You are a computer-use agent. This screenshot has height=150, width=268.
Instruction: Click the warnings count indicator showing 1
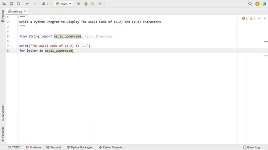pyautogui.click(x=253, y=18)
